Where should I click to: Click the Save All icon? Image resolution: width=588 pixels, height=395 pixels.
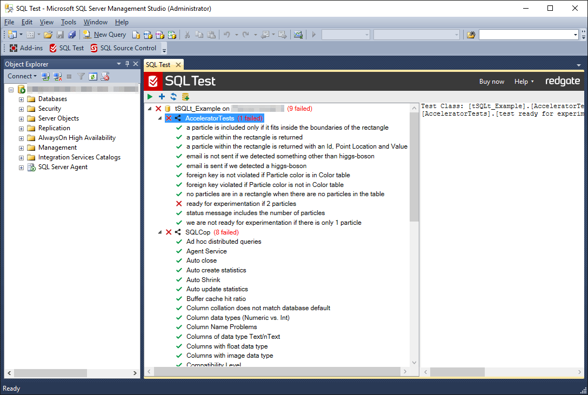[72, 35]
